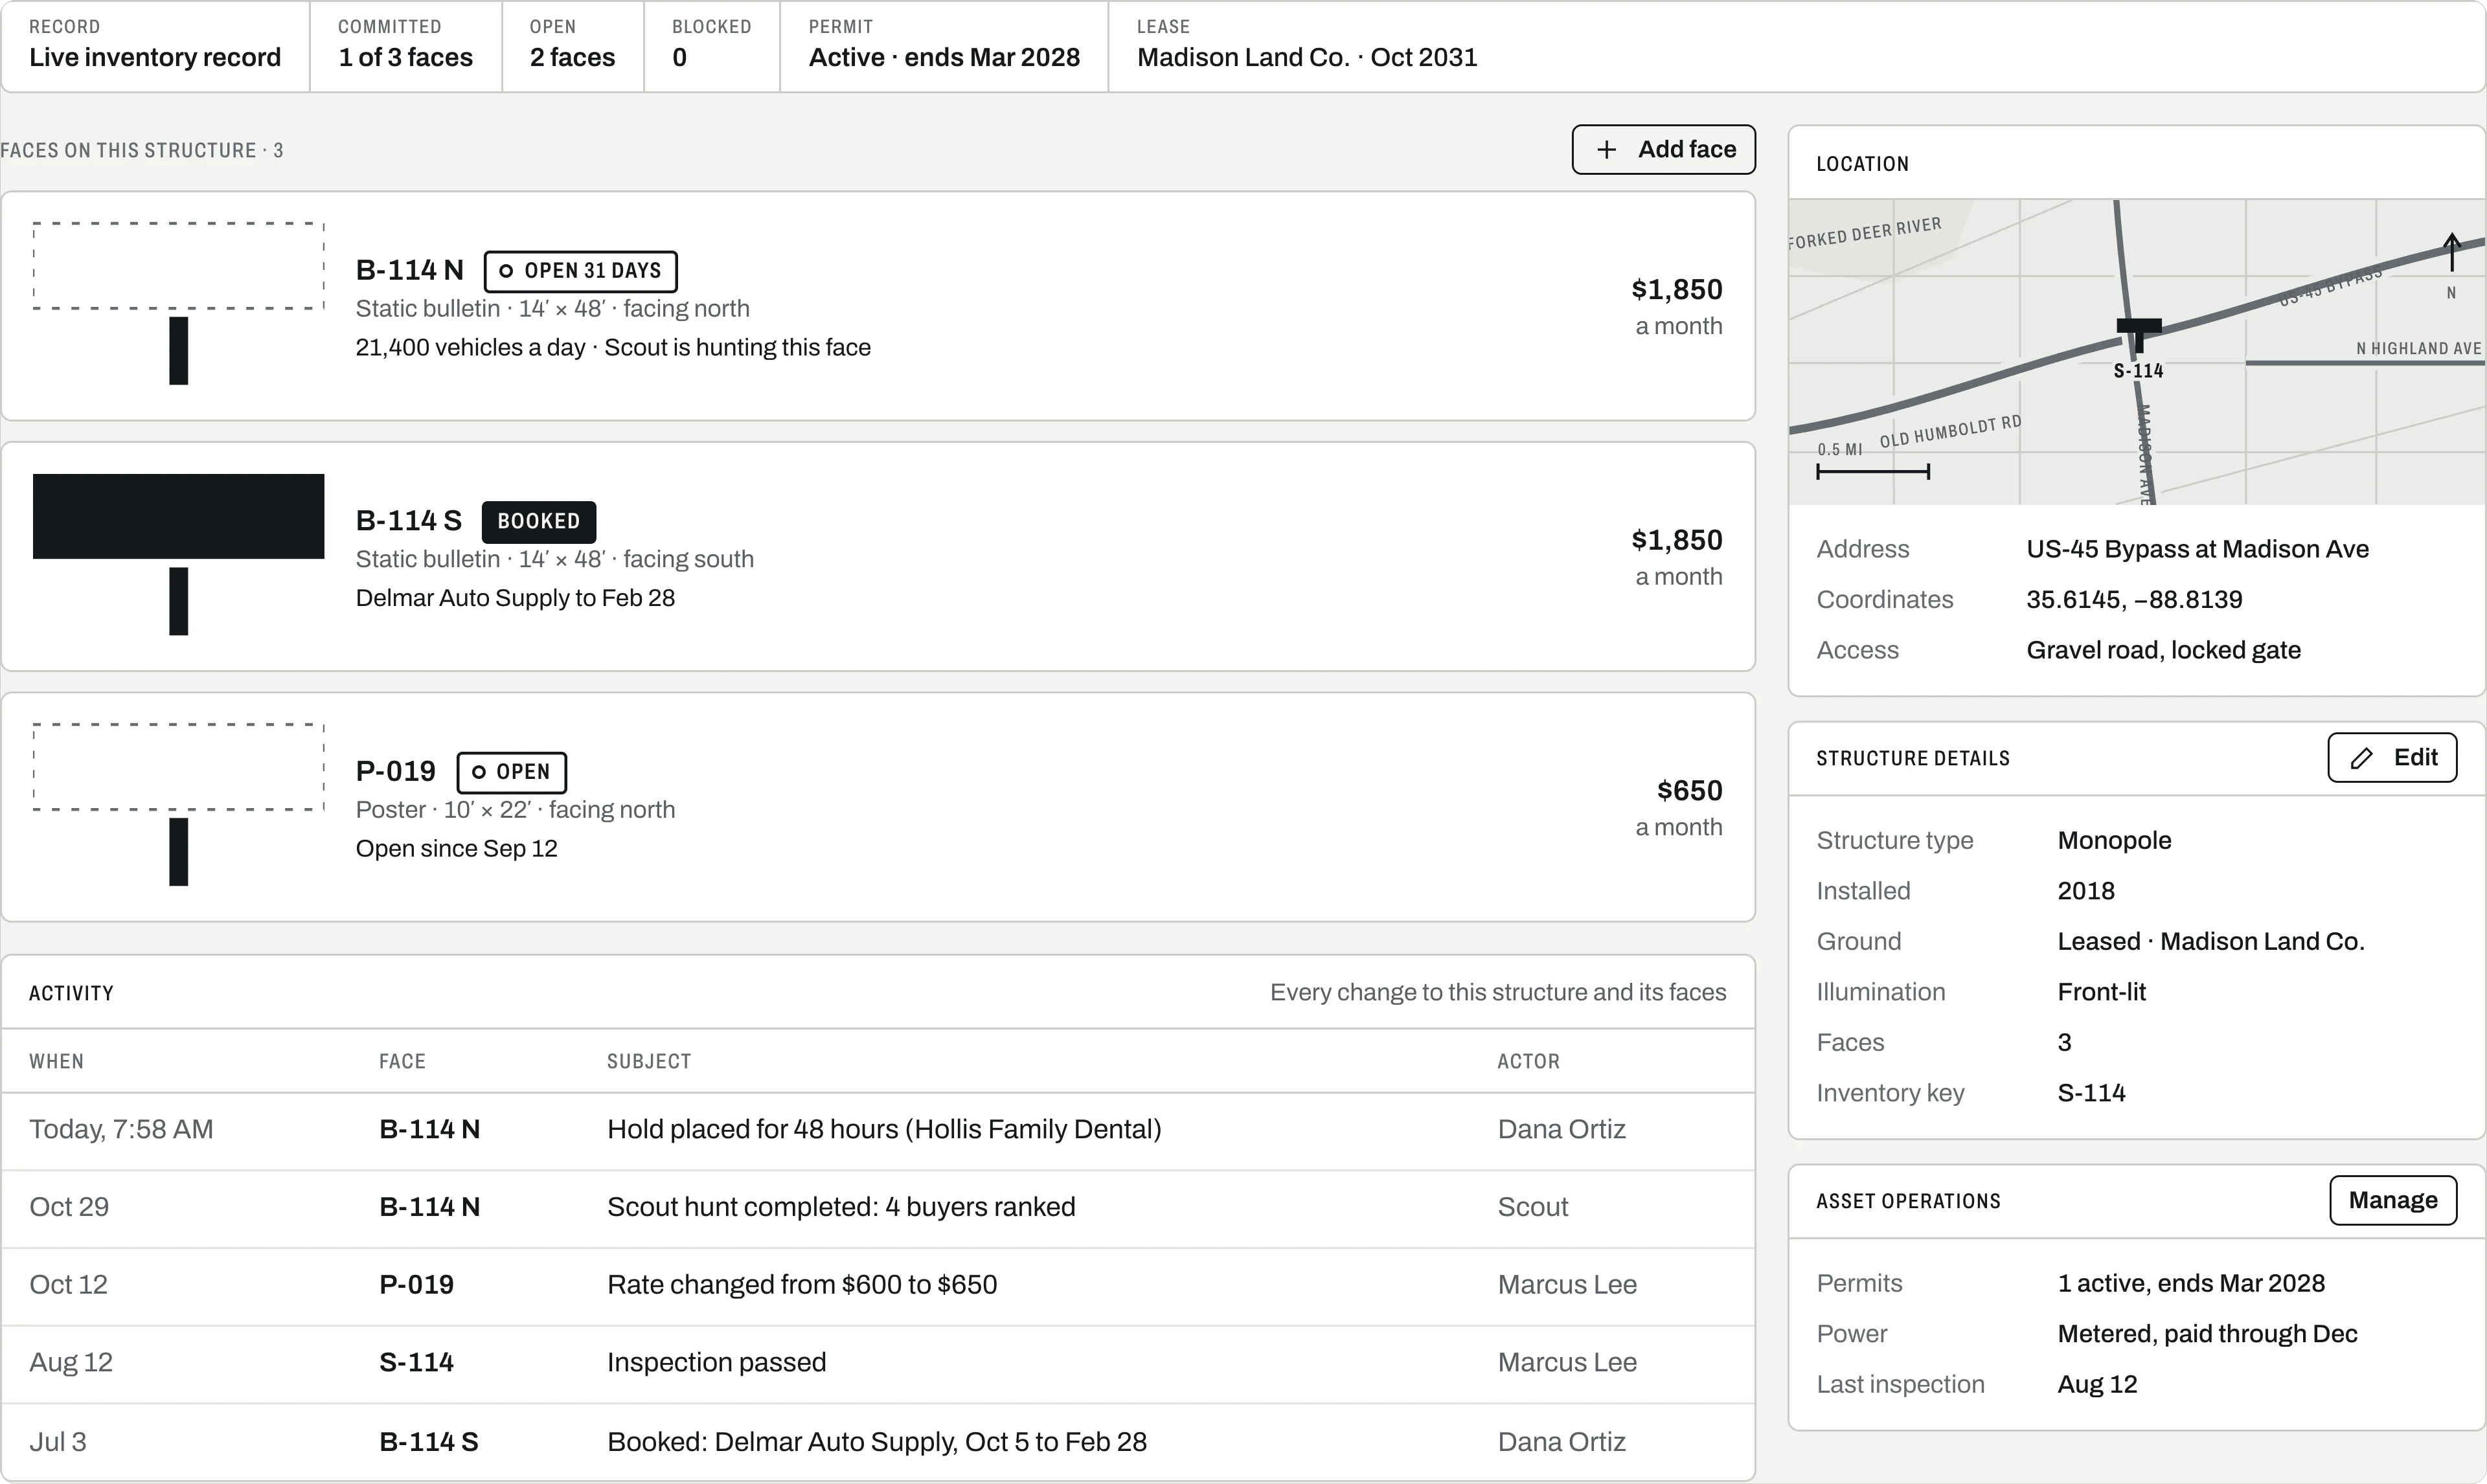Click the $1,850 a month rate for B-114 N

tap(1677, 307)
